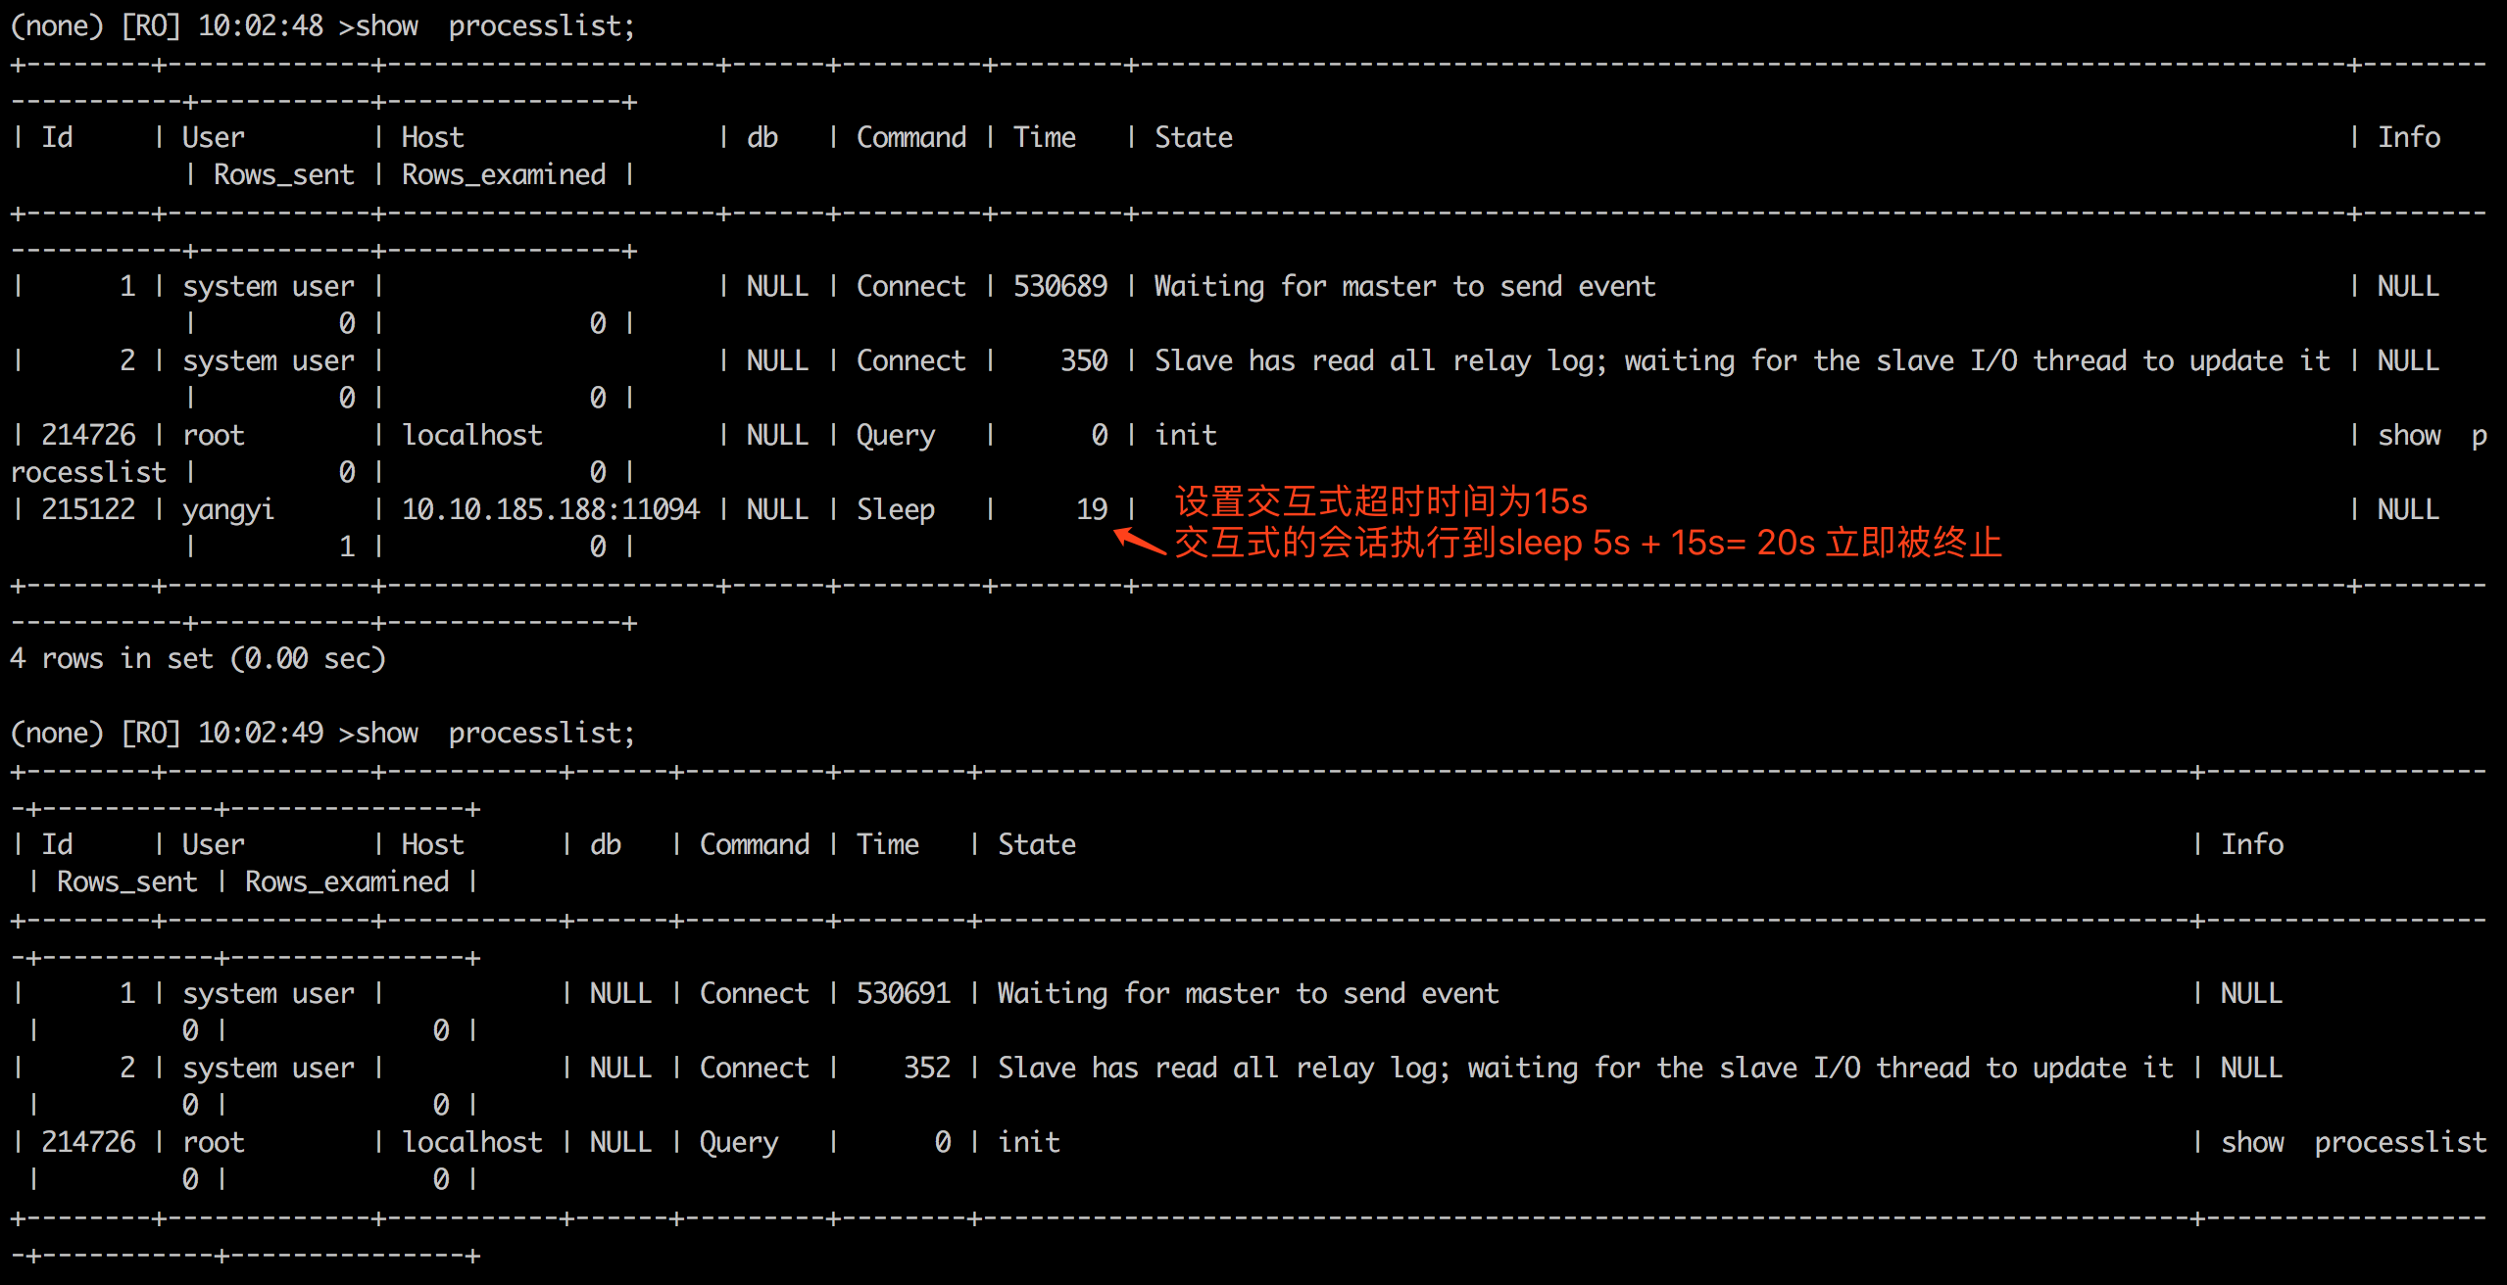Click the '4 rows in set' result line
Viewport: 2507px width, 1285px height.
(196, 657)
